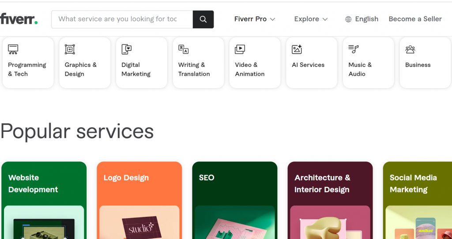452x239 pixels.
Task: Go to the fiverr logo homepage
Action: click(19, 19)
